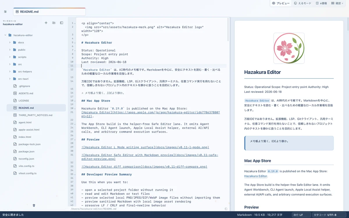Screen dimensions: 349x218
Task: Click the hazakura-editor workspace name
Action: pyautogui.click(x=13, y=24)
